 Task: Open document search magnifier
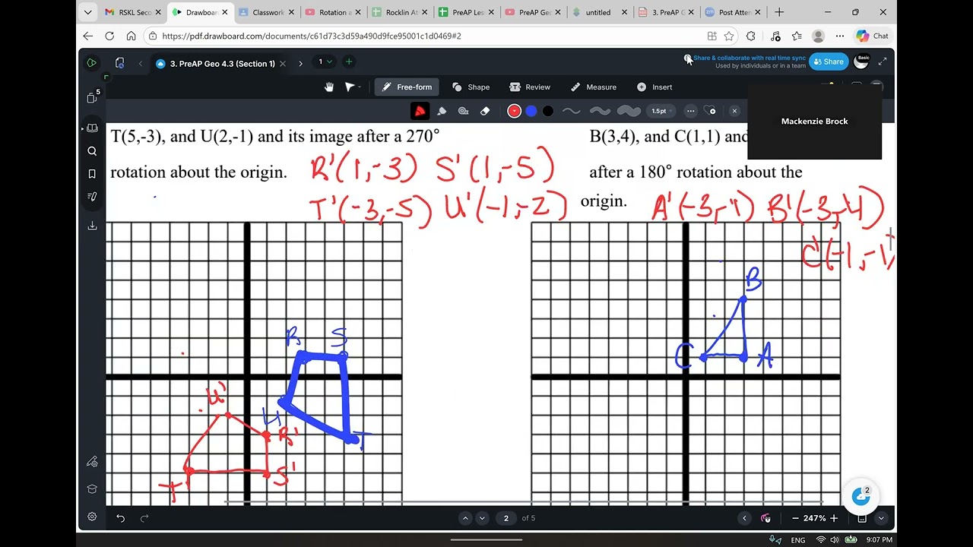pos(92,151)
